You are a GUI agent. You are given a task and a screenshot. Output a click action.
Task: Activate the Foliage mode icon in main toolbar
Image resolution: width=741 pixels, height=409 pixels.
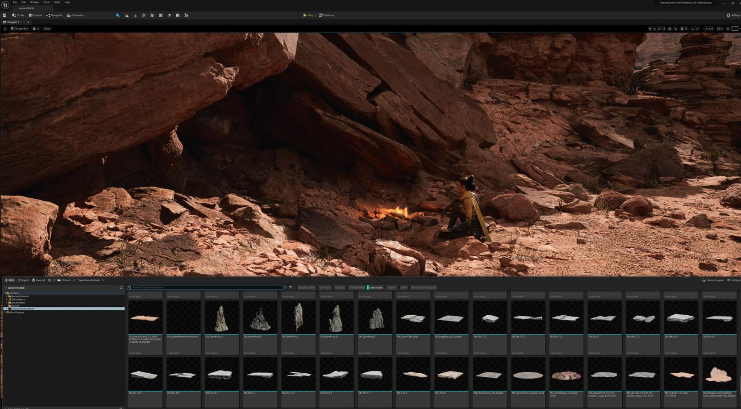coord(135,15)
